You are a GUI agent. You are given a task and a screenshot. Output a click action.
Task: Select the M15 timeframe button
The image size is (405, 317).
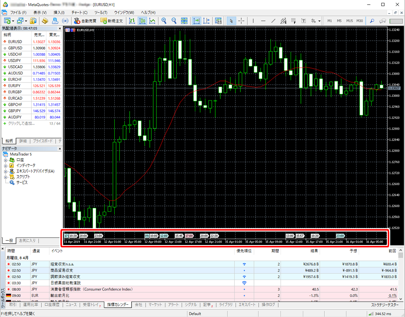tap(349, 21)
